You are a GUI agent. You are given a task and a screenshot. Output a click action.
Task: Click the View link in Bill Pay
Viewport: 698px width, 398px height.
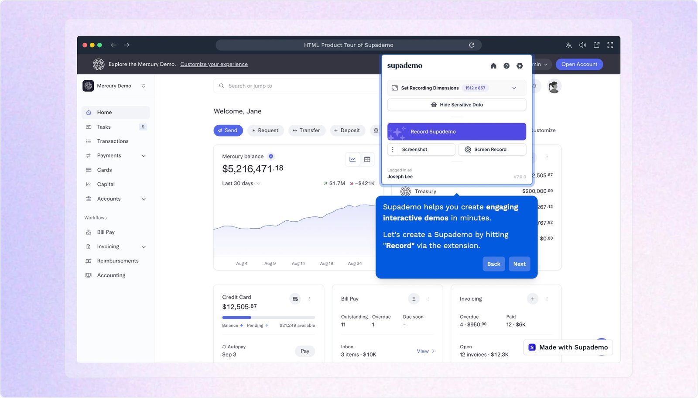pyautogui.click(x=425, y=351)
